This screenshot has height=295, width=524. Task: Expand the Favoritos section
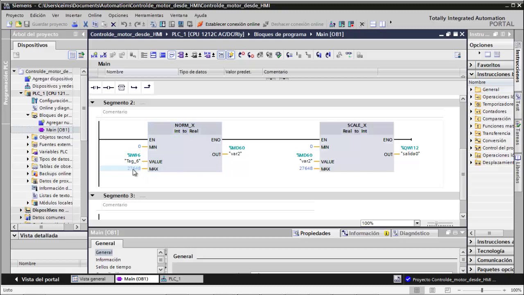[471, 65]
